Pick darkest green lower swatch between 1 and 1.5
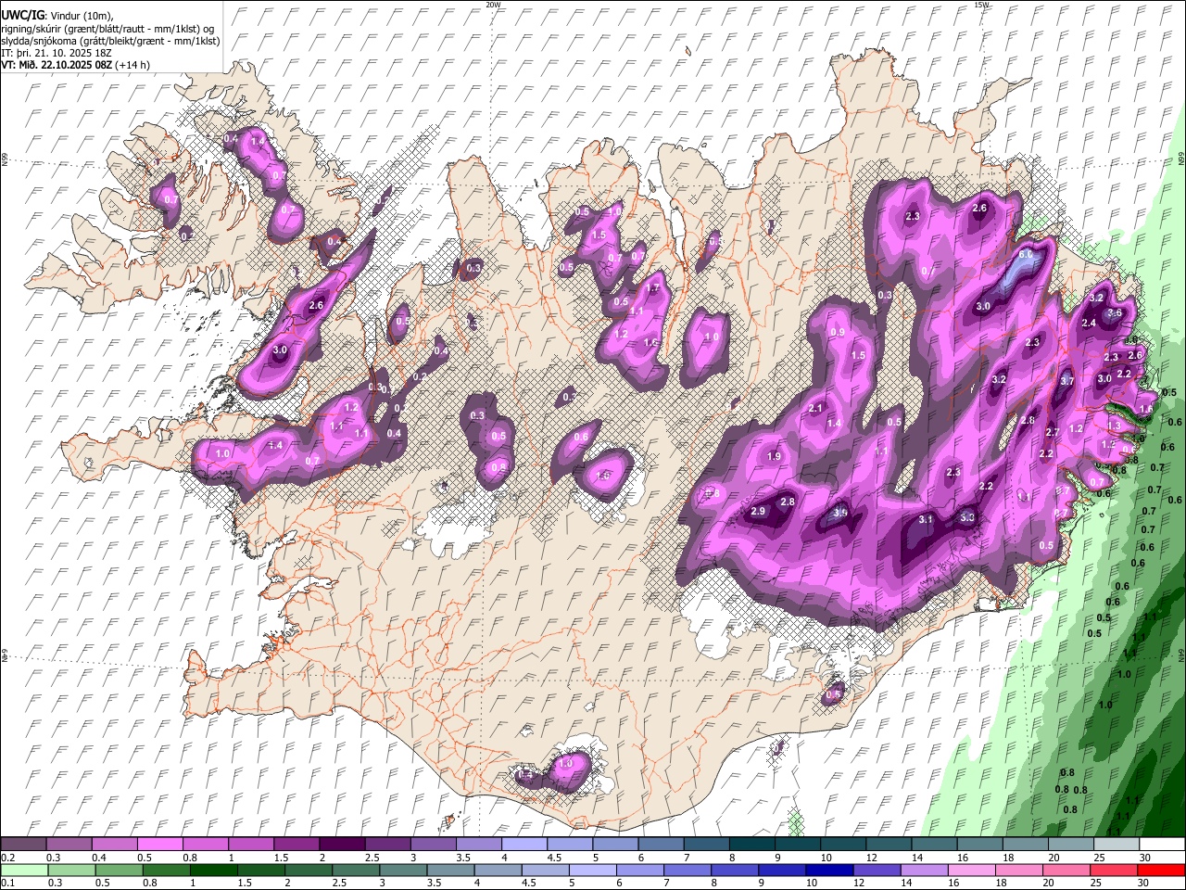 212,870
